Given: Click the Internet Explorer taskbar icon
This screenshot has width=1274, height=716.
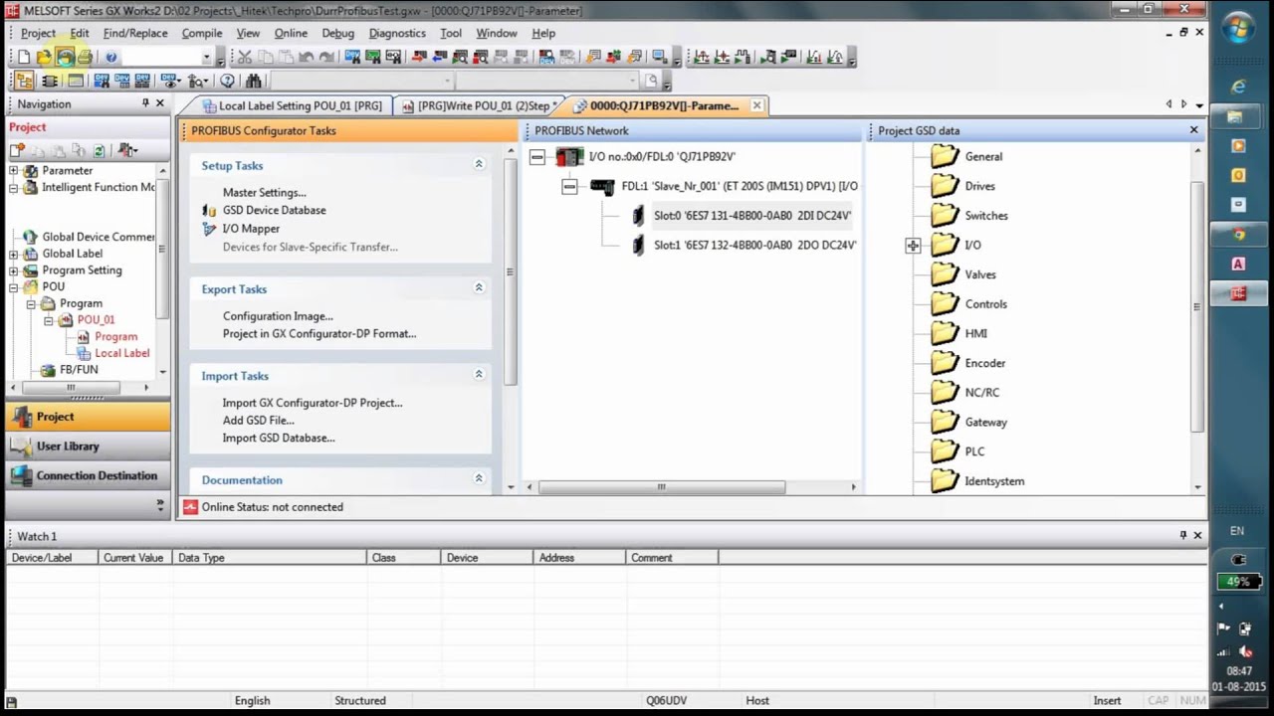Looking at the screenshot, I should (1238, 88).
